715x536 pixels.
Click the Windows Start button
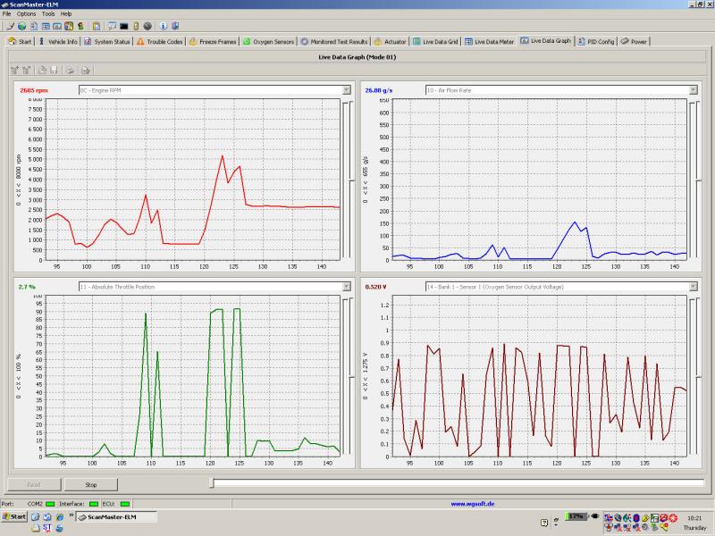pyautogui.click(x=14, y=516)
